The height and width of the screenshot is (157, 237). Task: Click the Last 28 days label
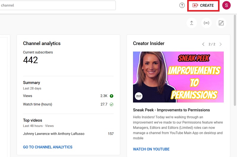click(32, 88)
